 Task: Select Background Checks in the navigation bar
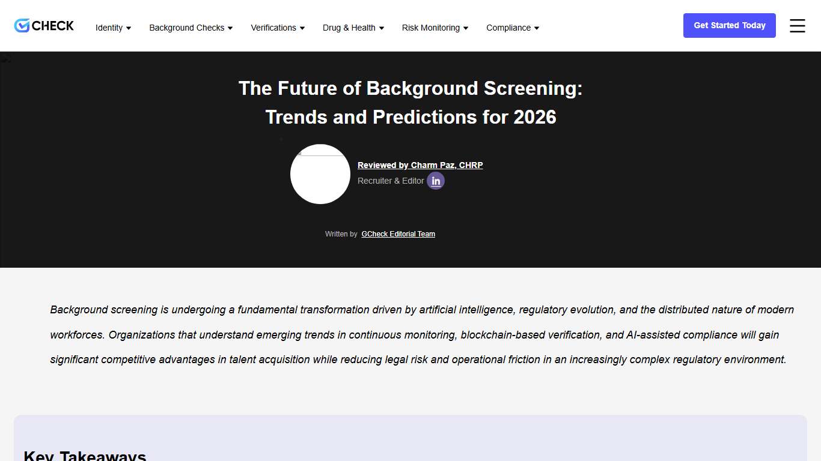186,28
